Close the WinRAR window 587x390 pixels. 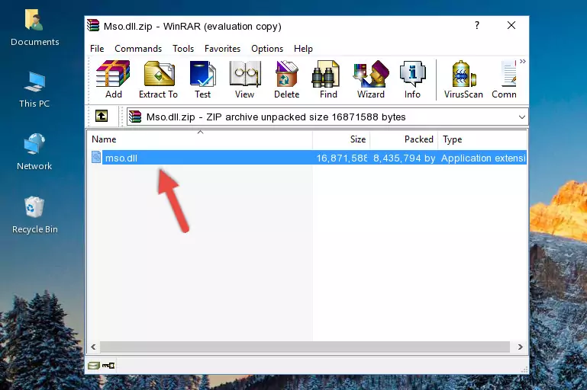coord(511,25)
